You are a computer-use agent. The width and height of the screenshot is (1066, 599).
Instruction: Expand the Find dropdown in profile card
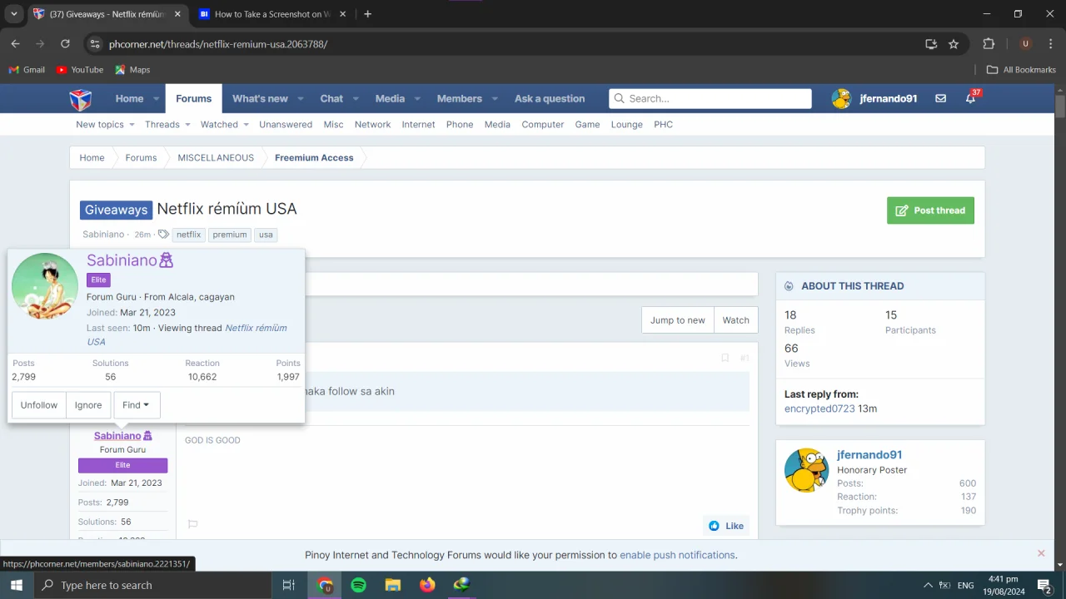137,405
